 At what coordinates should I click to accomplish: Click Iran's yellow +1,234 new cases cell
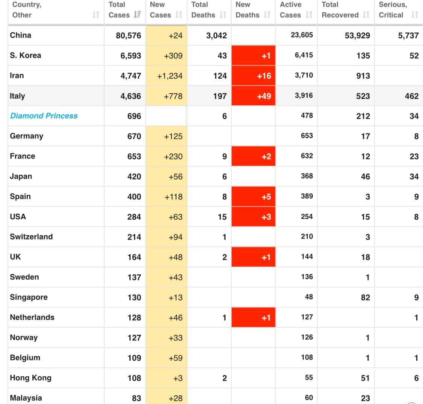click(x=166, y=76)
